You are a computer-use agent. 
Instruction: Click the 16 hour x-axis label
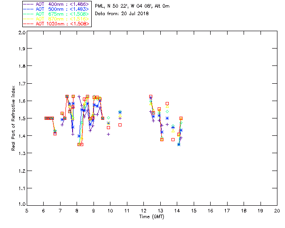click(x=211, y=211)
